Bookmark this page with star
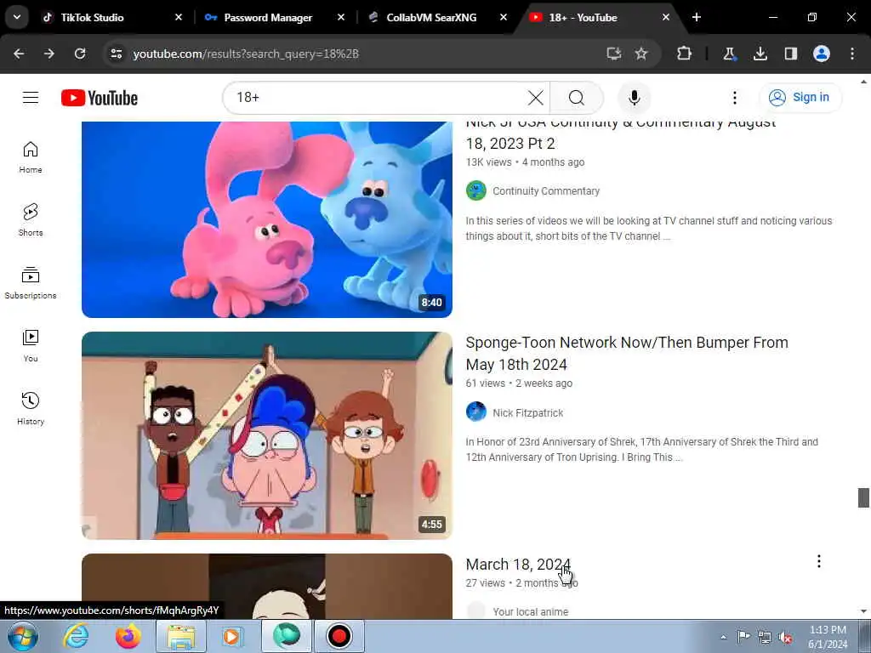The height and width of the screenshot is (653, 871). [641, 54]
